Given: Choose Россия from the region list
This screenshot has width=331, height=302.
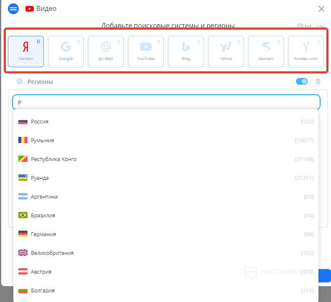Looking at the screenshot, I should [x=166, y=122].
